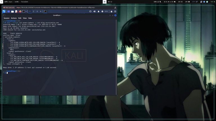The image size is (216, 121).
Task: Click the top bar clock 05:12
Action: pyautogui.click(x=110, y=2)
